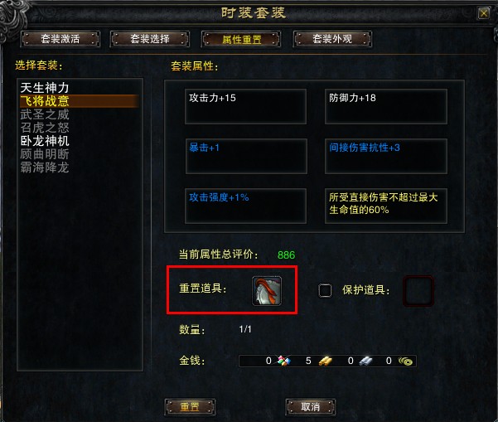Image resolution: width=498 pixels, height=422 pixels.
Task: Click the gold ingot currency icon
Action: pyautogui.click(x=325, y=361)
